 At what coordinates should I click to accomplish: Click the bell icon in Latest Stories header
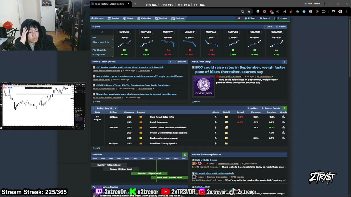point(170,62)
